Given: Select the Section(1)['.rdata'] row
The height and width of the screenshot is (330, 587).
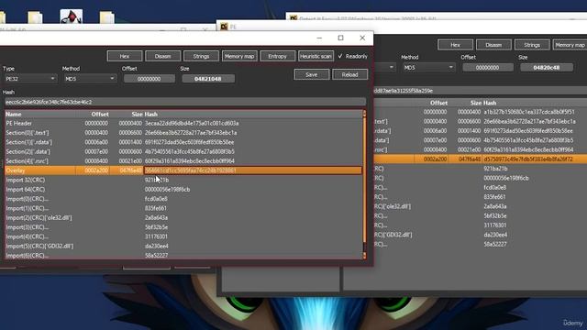Looking at the screenshot, I should point(183,142).
